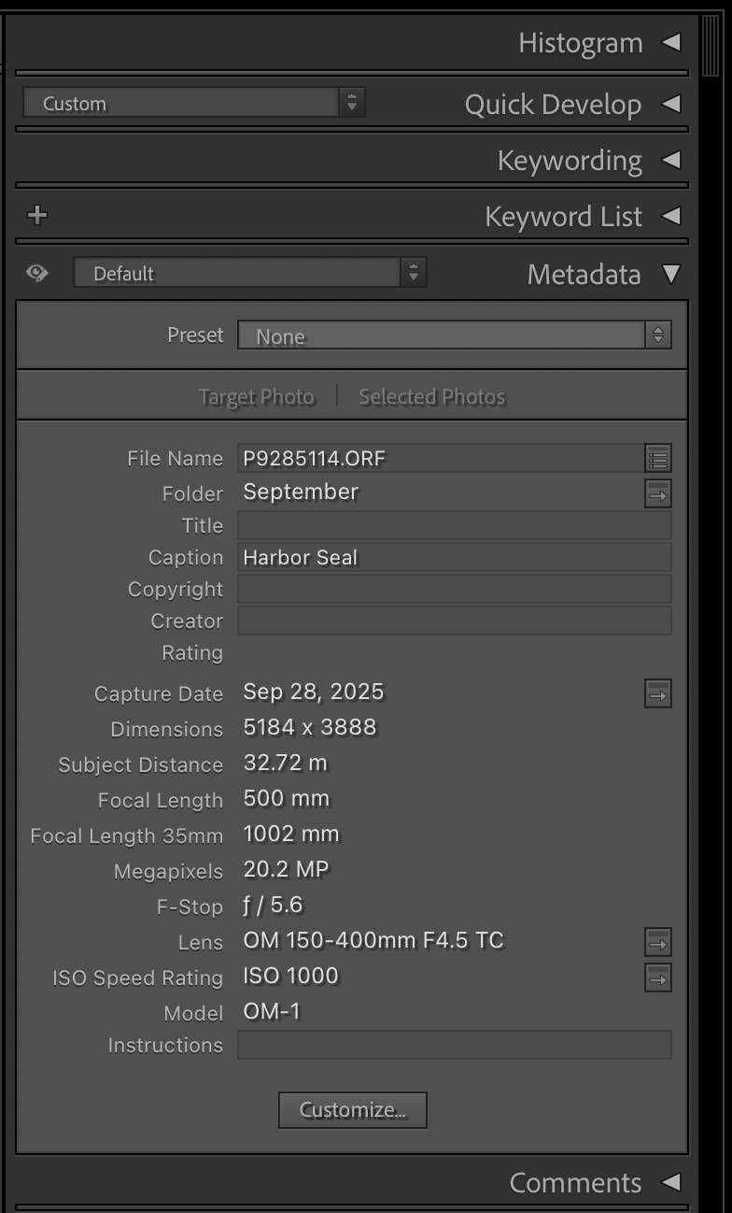Click the Harbor Seal caption field
The height and width of the screenshot is (1213, 732).
(454, 558)
